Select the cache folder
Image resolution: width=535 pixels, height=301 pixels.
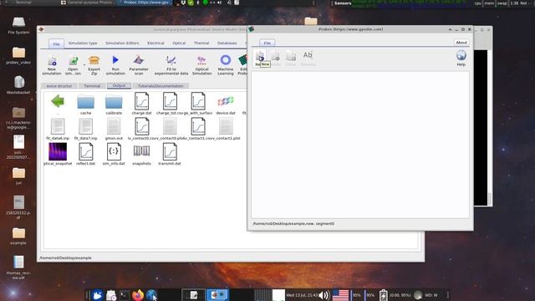[85, 105]
